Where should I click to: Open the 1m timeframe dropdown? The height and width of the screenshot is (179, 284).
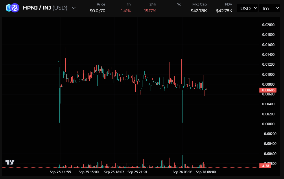(x=269, y=8)
